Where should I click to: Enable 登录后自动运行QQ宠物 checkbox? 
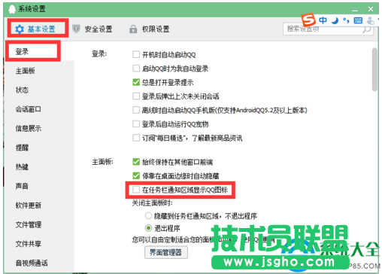coord(136,124)
